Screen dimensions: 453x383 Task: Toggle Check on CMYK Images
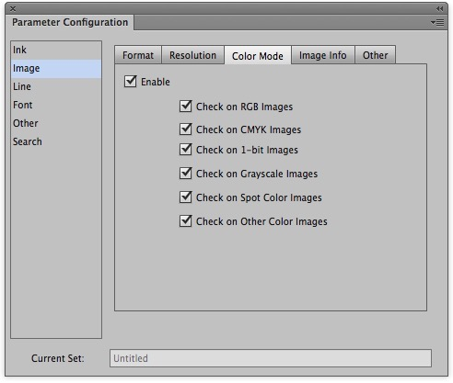pyautogui.click(x=186, y=130)
